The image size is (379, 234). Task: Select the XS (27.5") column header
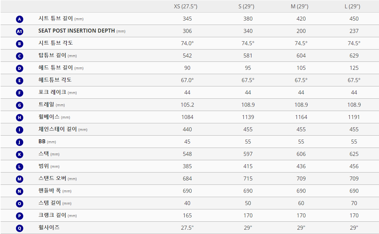pos(186,7)
